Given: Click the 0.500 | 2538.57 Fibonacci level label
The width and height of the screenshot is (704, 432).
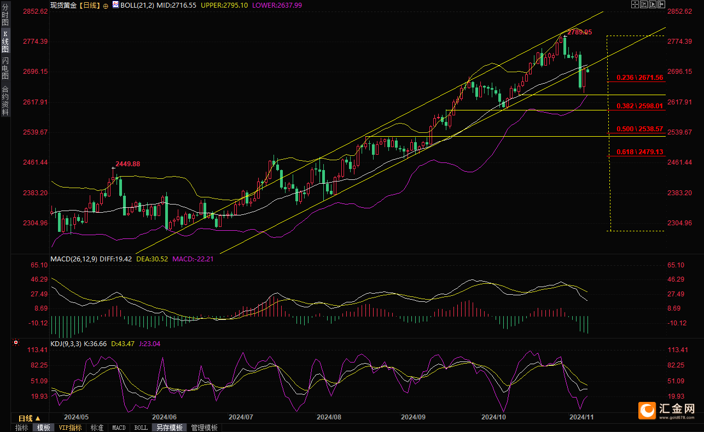Looking at the screenshot, I should pos(639,129).
